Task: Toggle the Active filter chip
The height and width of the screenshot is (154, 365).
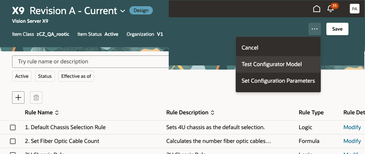Action: click(22, 76)
